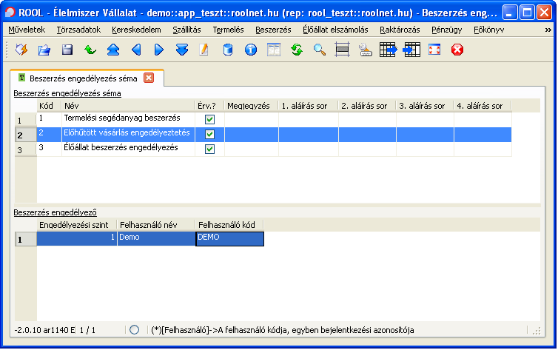This screenshot has width=558, height=350.
Task: Click the window resize grip in status bar
Action: (x=537, y=331)
